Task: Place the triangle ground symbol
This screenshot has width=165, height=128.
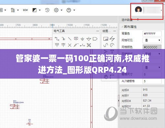Action: 89,39
